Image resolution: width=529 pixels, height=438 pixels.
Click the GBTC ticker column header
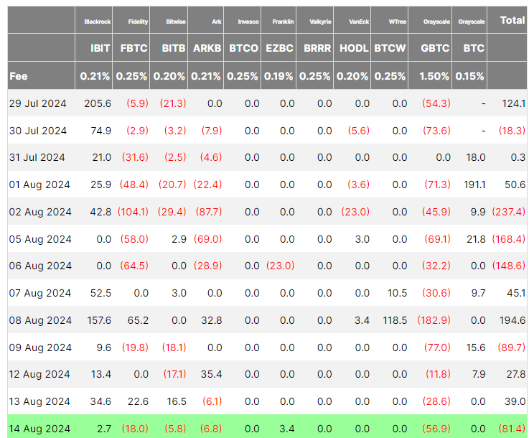click(x=434, y=48)
